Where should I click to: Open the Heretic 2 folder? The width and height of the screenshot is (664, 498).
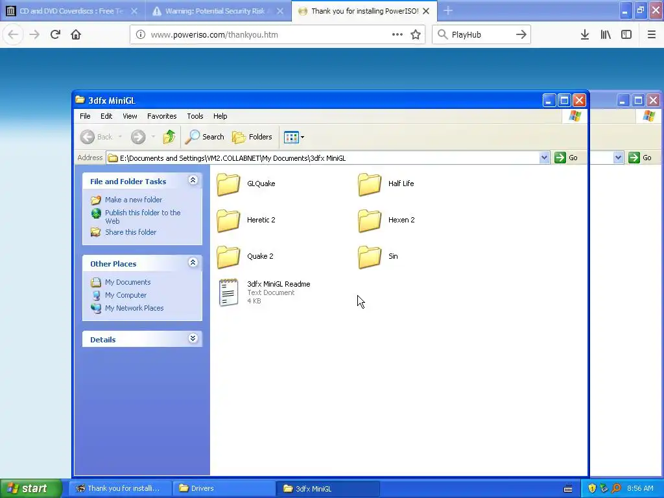pos(246,220)
